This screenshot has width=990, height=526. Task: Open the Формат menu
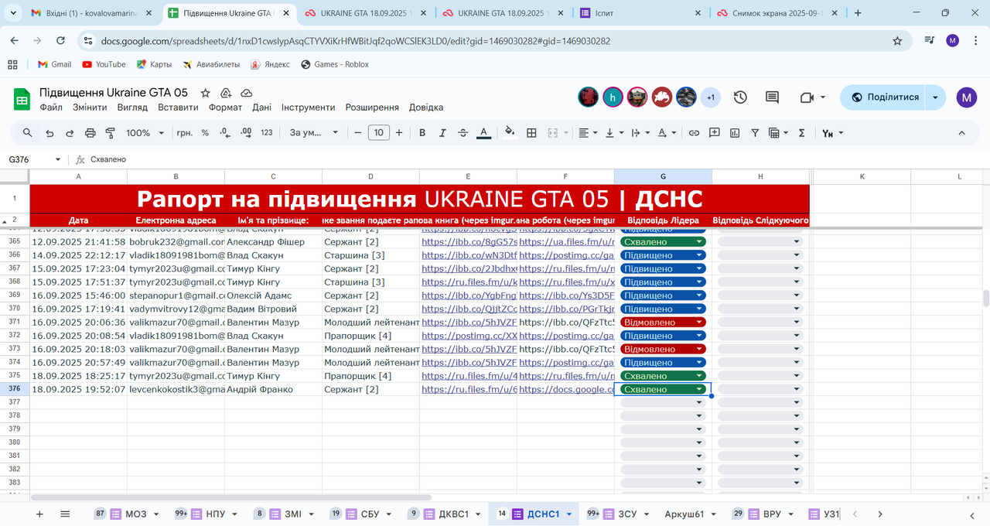[225, 108]
